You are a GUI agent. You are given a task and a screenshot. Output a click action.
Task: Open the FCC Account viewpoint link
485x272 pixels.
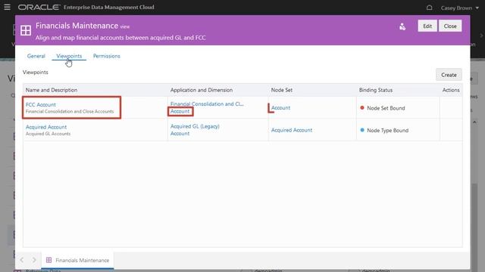(40, 104)
